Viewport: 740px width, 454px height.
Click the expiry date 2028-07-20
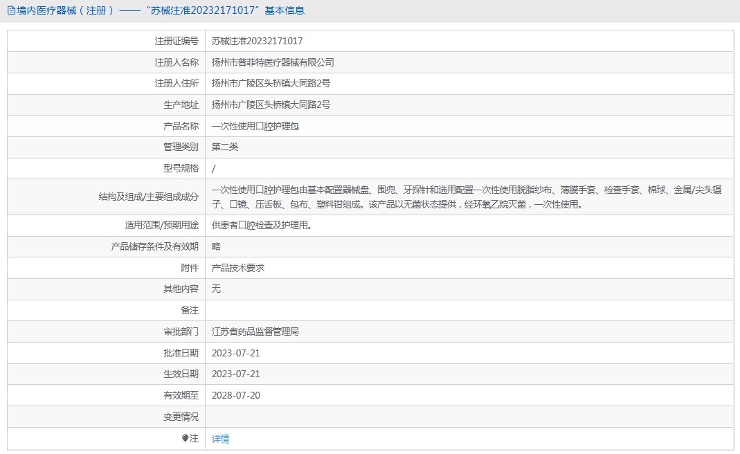[235, 395]
